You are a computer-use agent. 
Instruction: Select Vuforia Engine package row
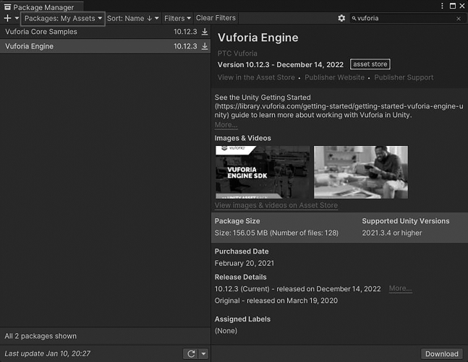point(105,46)
